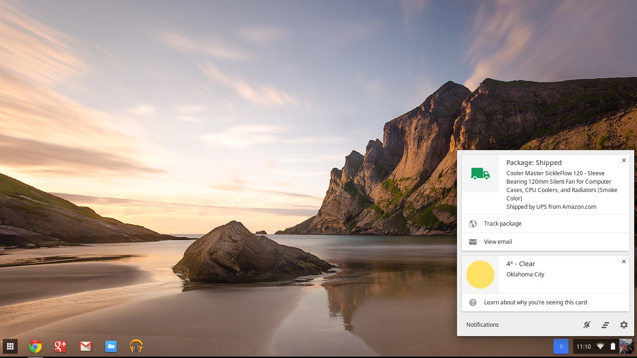Open Gmail from the shelf
The width and height of the screenshot is (637, 358).
(x=85, y=346)
